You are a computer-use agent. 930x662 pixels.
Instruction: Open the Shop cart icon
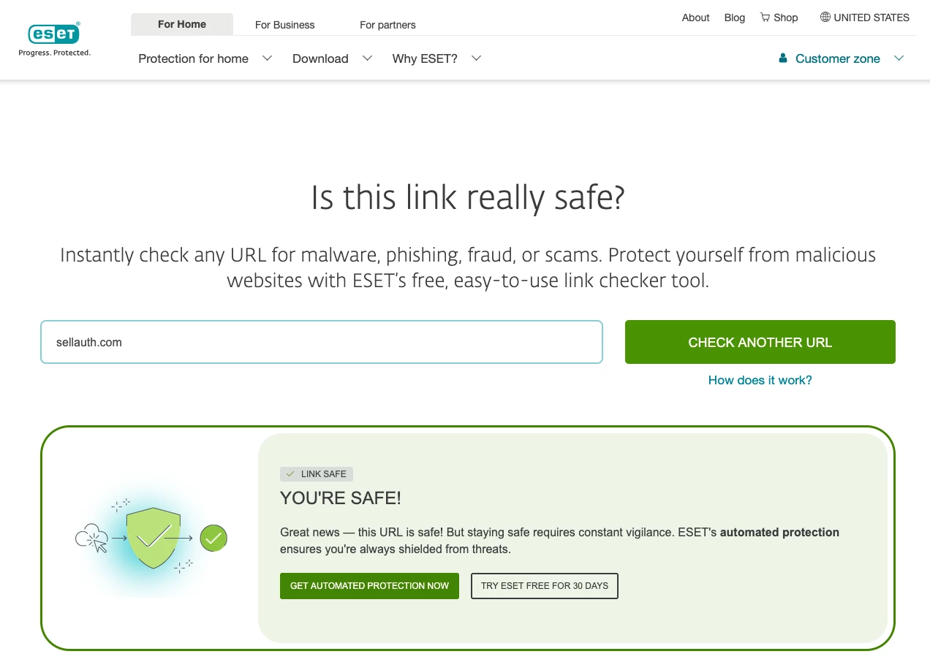765,18
